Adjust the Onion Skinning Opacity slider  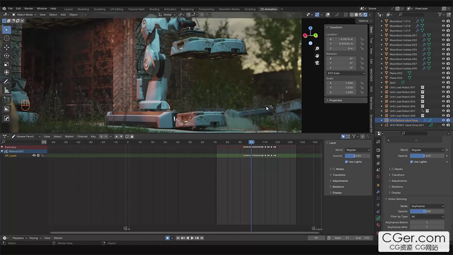(427, 211)
